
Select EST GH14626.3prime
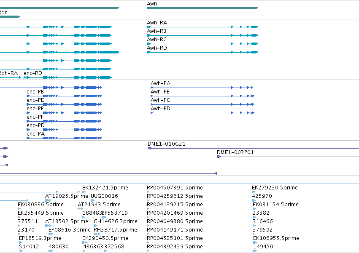tap(116, 222)
